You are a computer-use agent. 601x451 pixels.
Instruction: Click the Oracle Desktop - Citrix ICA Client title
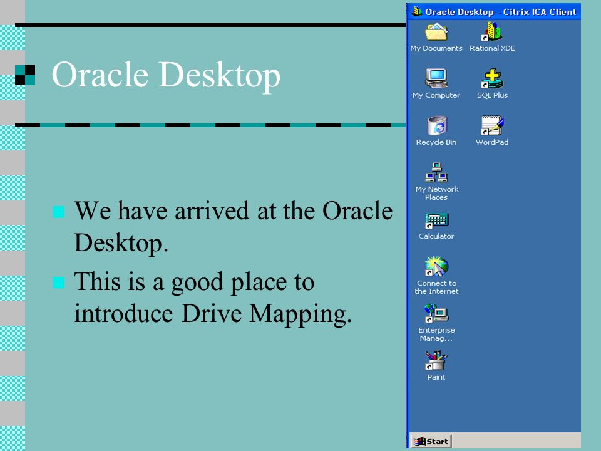tap(501, 12)
